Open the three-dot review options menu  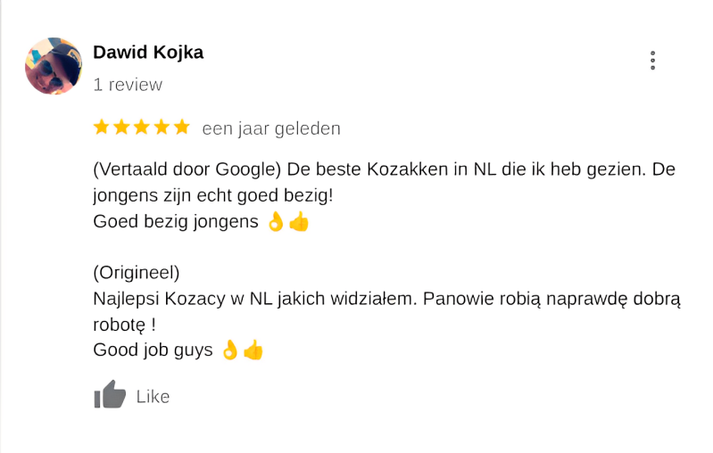click(653, 61)
